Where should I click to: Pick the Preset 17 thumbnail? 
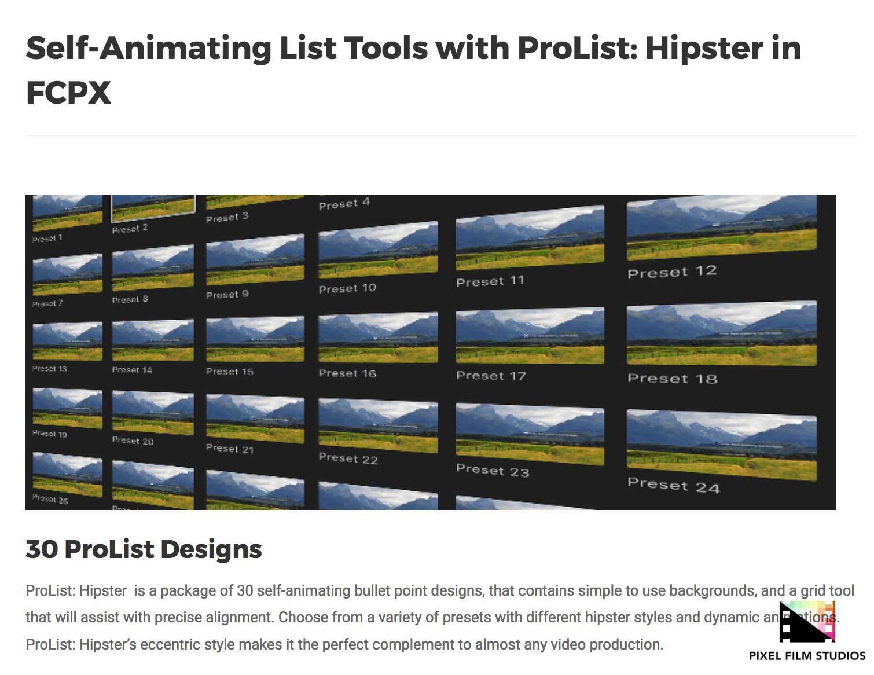[x=530, y=336]
